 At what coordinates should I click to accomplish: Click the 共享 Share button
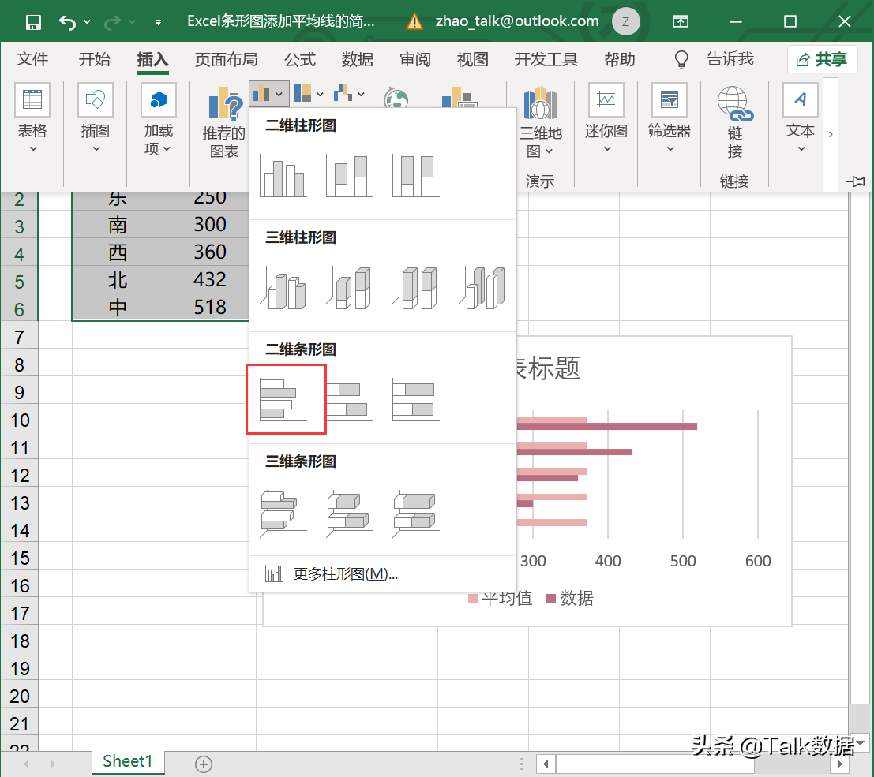(823, 59)
